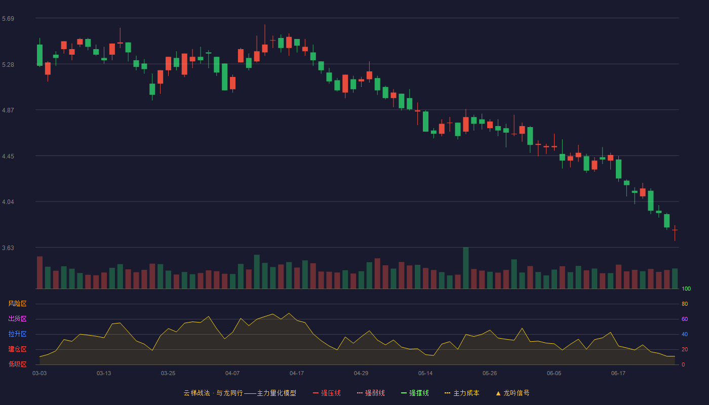
Task: Click the 04-07 date label
Action: pyautogui.click(x=232, y=373)
